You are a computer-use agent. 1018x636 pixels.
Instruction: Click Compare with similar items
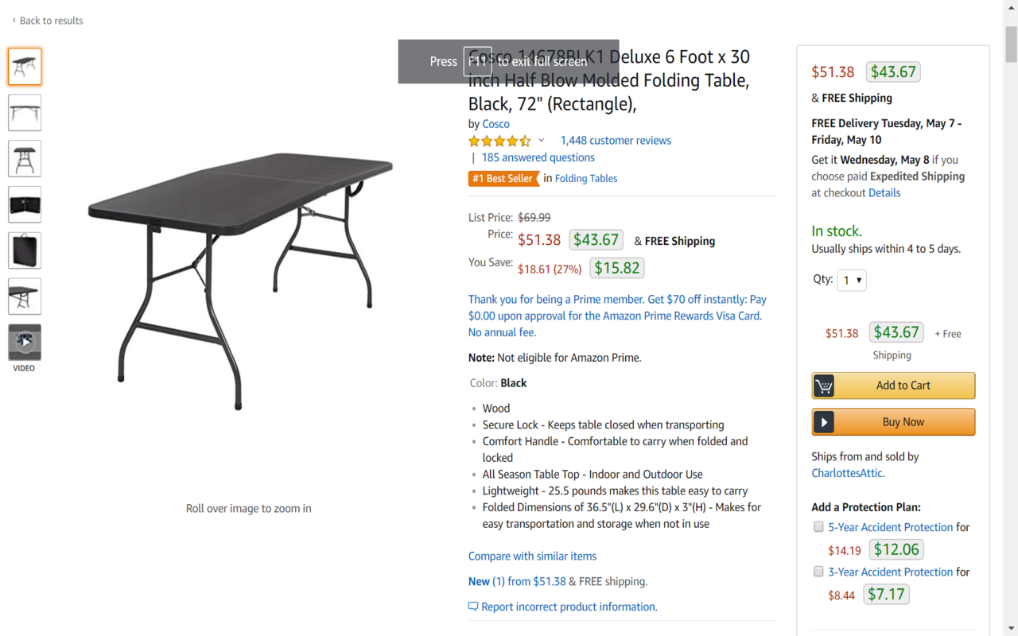pos(532,556)
